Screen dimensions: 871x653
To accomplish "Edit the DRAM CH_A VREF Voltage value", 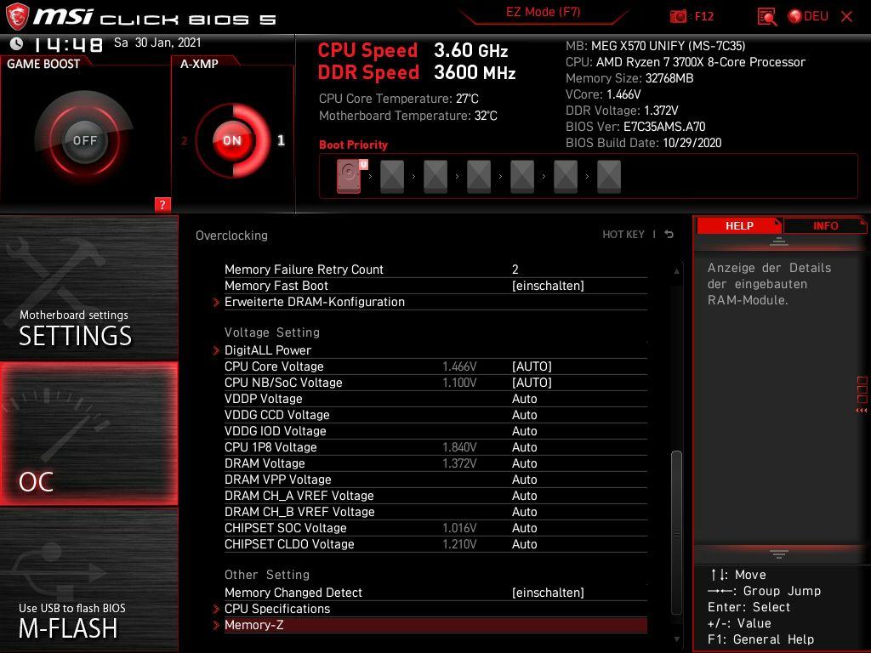I will click(524, 496).
